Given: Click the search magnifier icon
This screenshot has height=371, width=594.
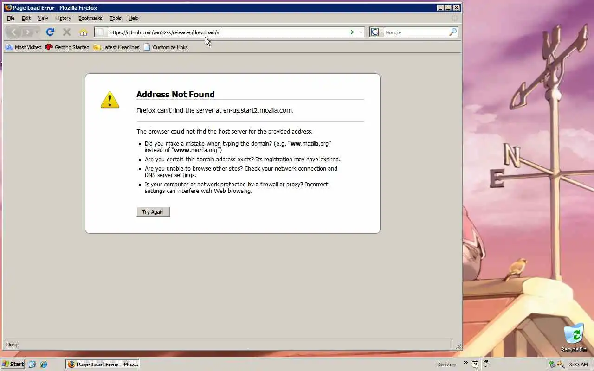Looking at the screenshot, I should click(453, 32).
